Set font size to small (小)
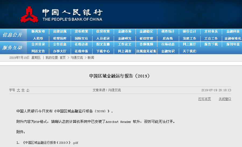This screenshot has width=242, height=147. pyautogui.click(x=28, y=90)
